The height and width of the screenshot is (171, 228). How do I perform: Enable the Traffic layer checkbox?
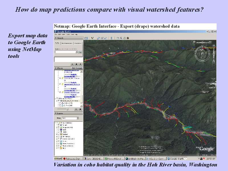pyautogui.click(x=59, y=132)
